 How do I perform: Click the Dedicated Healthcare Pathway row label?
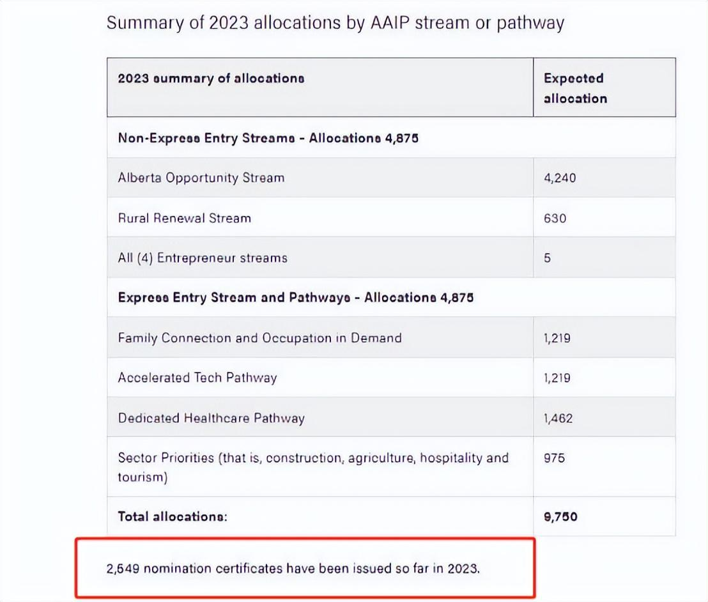coord(211,418)
